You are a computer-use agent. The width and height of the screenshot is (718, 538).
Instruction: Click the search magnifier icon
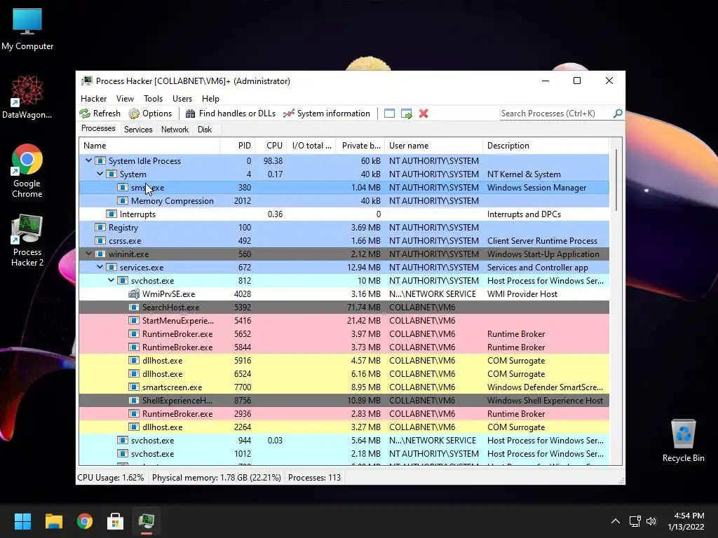(618, 113)
